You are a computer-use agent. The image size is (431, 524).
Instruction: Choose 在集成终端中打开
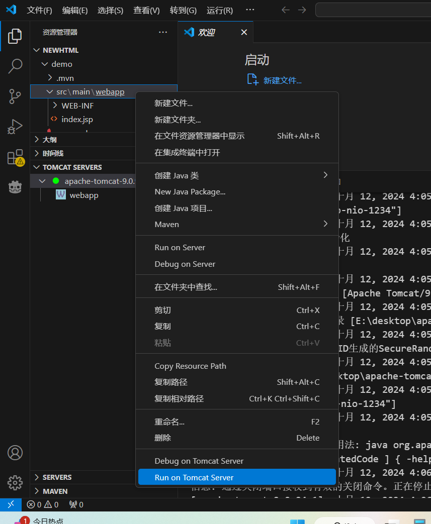pos(237,152)
